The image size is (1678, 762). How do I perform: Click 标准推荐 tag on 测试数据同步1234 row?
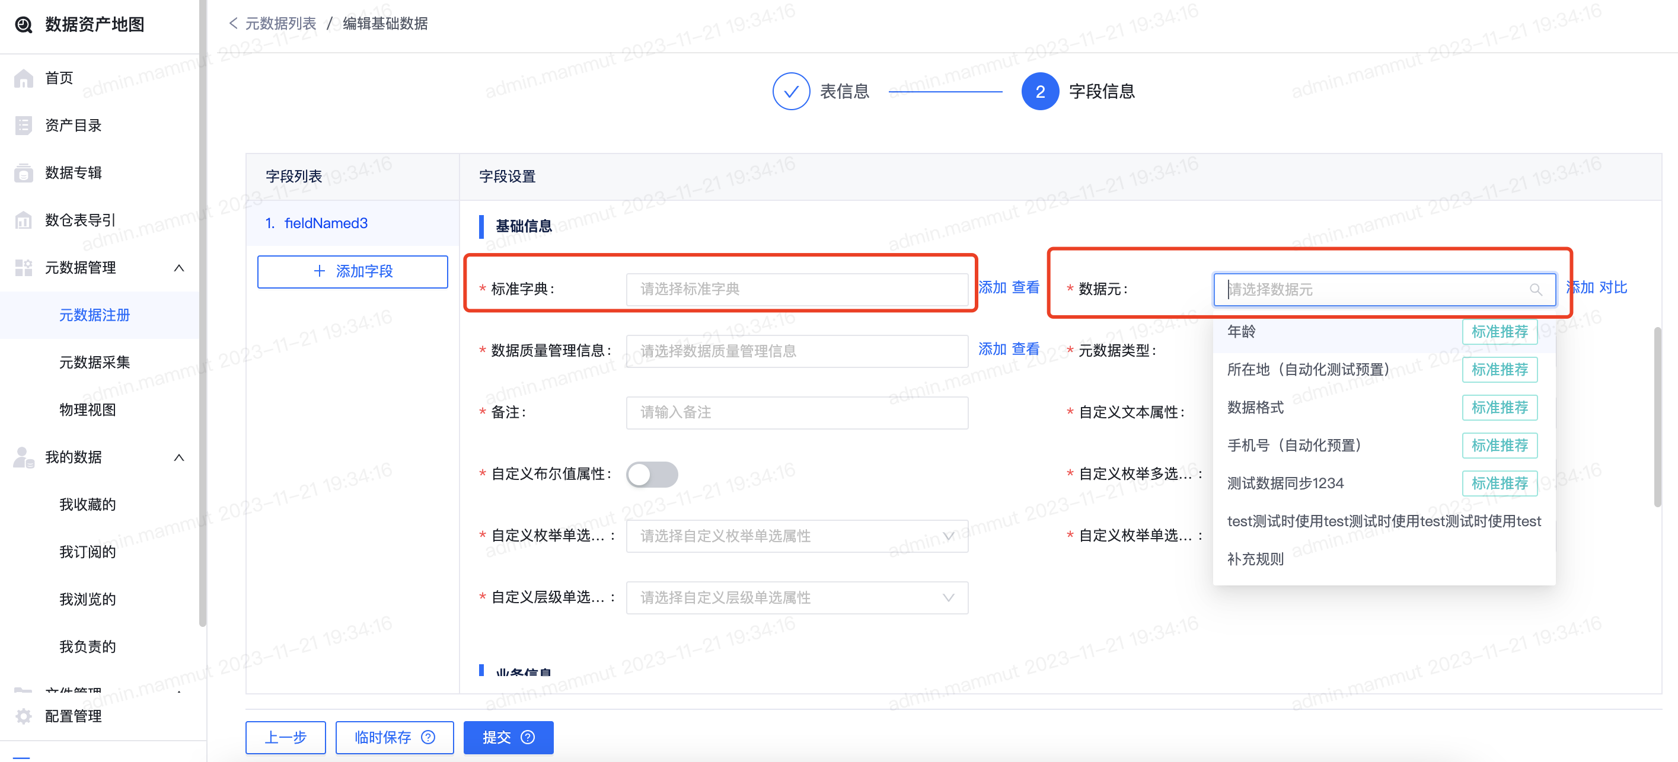[x=1499, y=484]
